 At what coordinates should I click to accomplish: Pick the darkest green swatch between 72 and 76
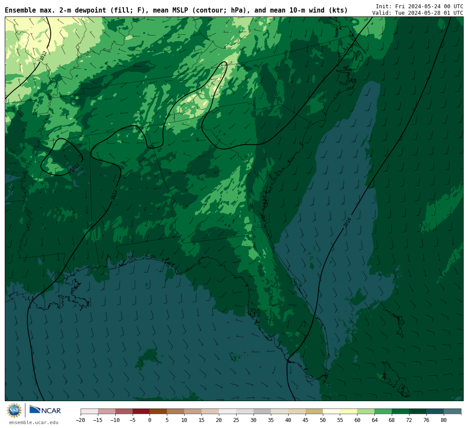point(418,412)
